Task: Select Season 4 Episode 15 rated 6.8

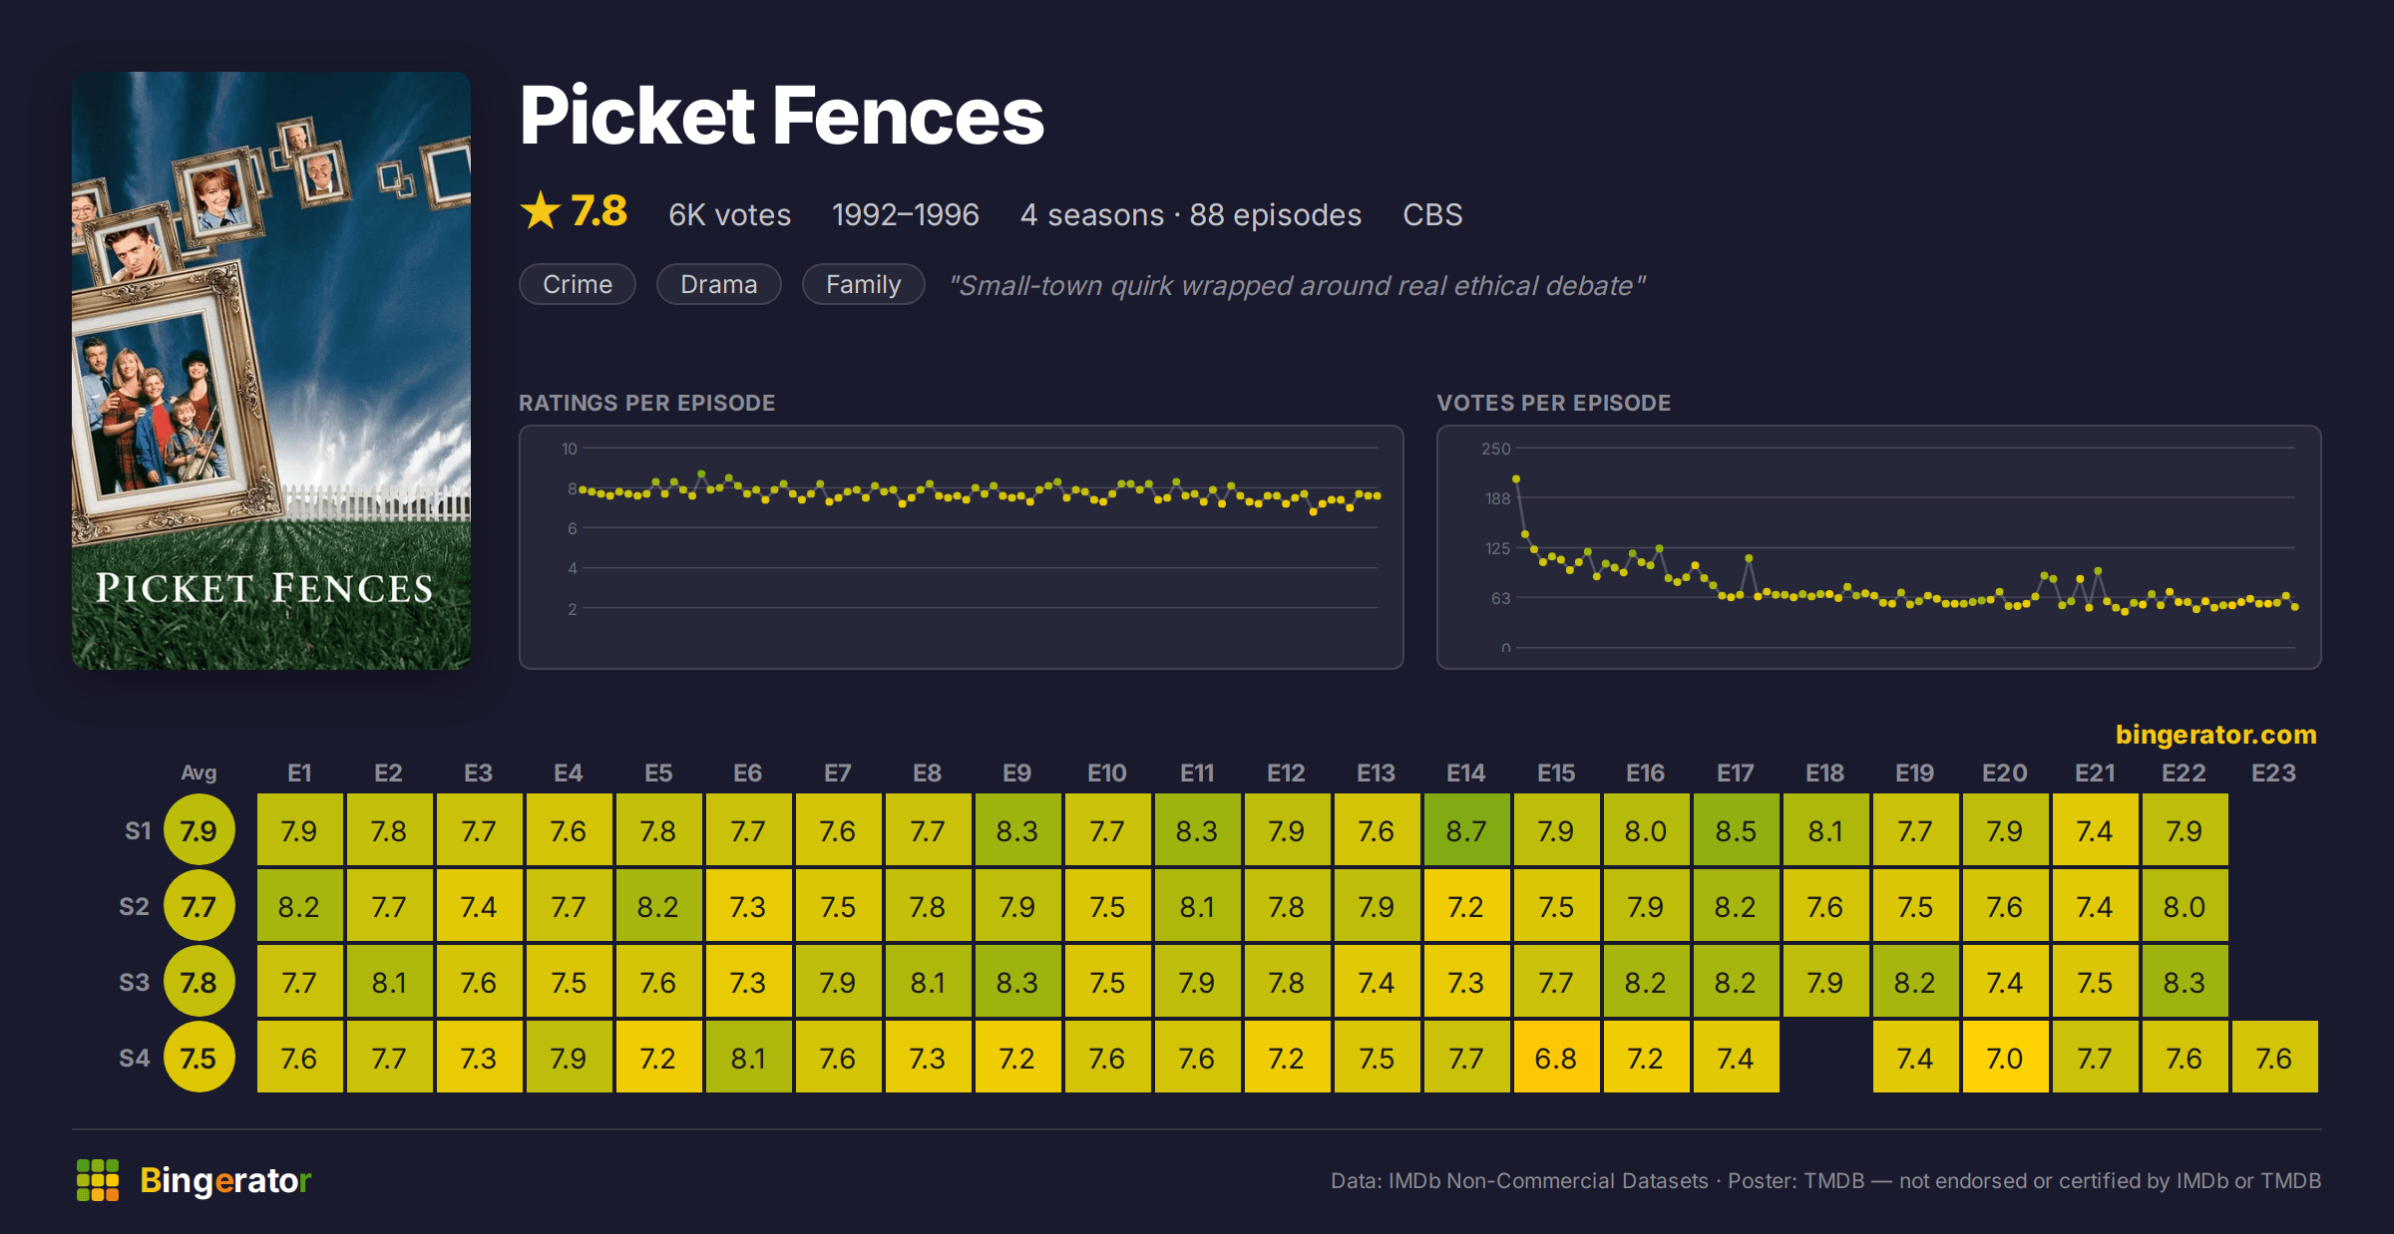Action: [x=1556, y=1058]
